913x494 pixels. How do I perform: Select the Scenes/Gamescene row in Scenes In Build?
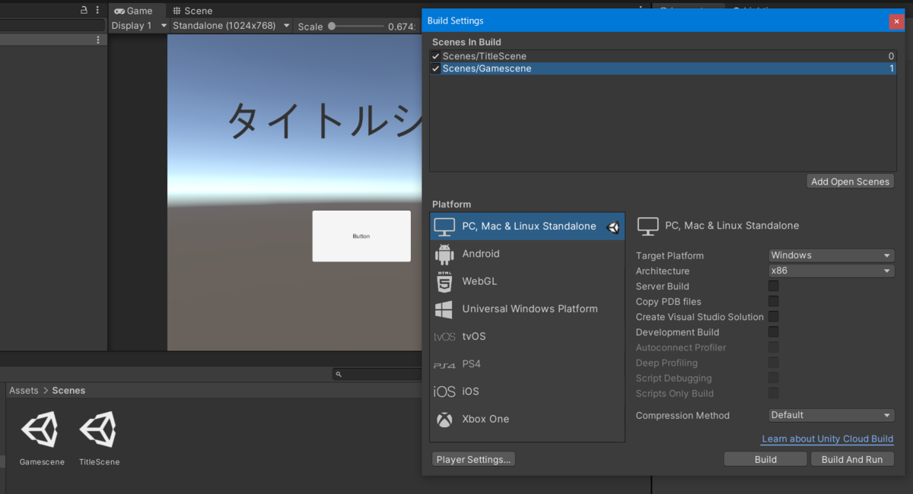[x=663, y=68]
